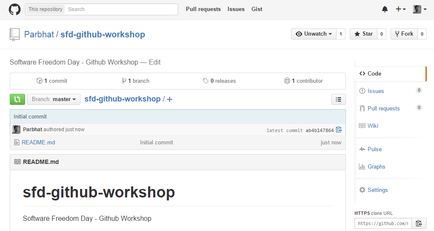Screen dimensions: 434x231
Task: Open the README.md file
Action: [x=38, y=142]
